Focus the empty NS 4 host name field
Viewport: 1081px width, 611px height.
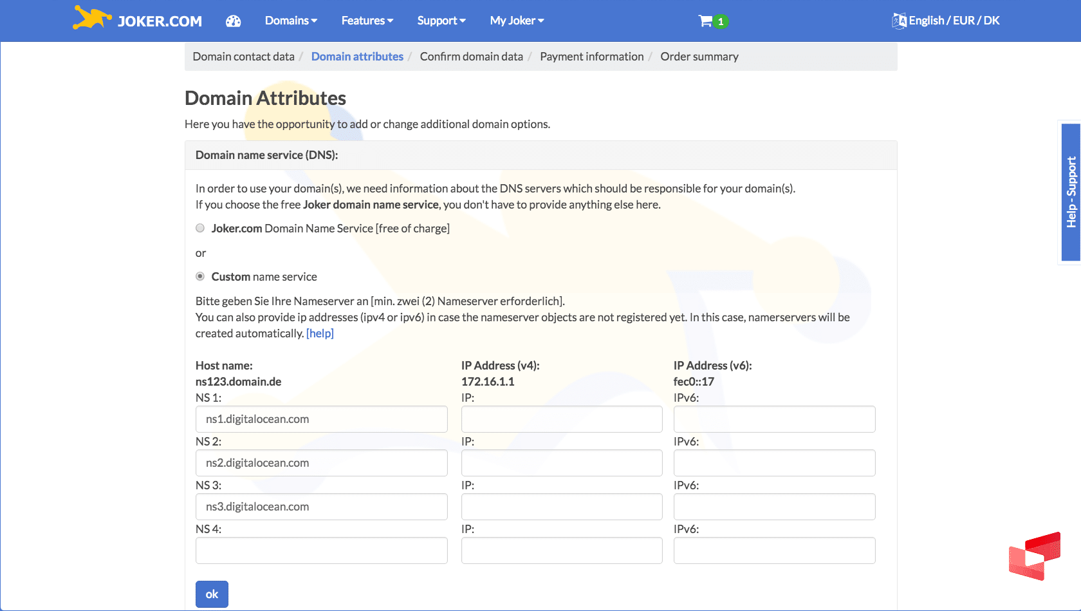322,550
